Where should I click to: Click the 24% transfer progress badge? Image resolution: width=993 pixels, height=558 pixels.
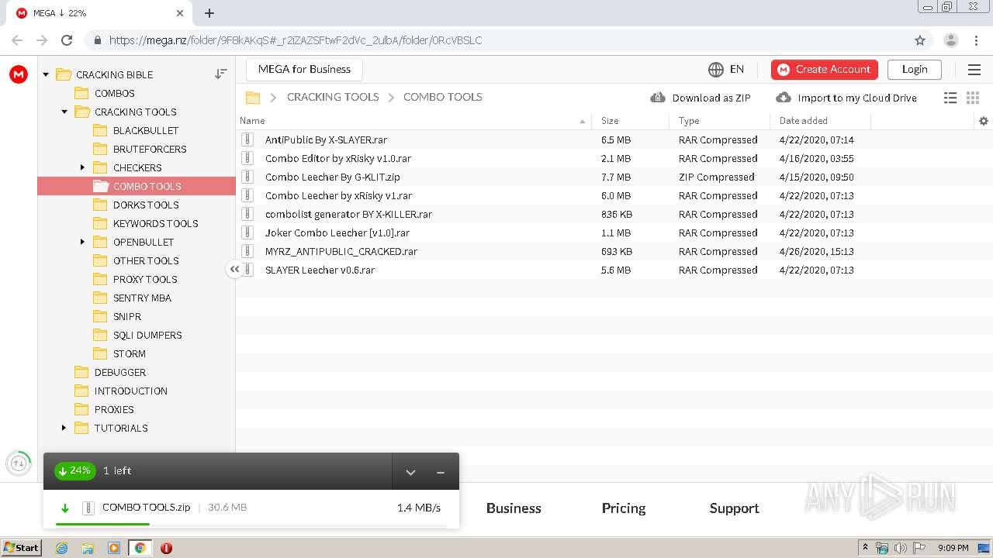tap(74, 470)
